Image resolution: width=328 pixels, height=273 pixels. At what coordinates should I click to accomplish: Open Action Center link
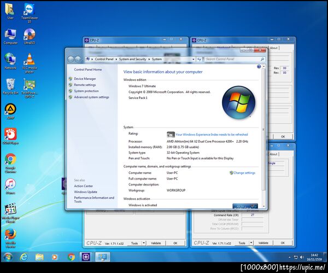[83, 186]
